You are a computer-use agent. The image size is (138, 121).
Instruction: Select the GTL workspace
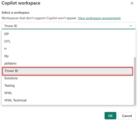68,41
